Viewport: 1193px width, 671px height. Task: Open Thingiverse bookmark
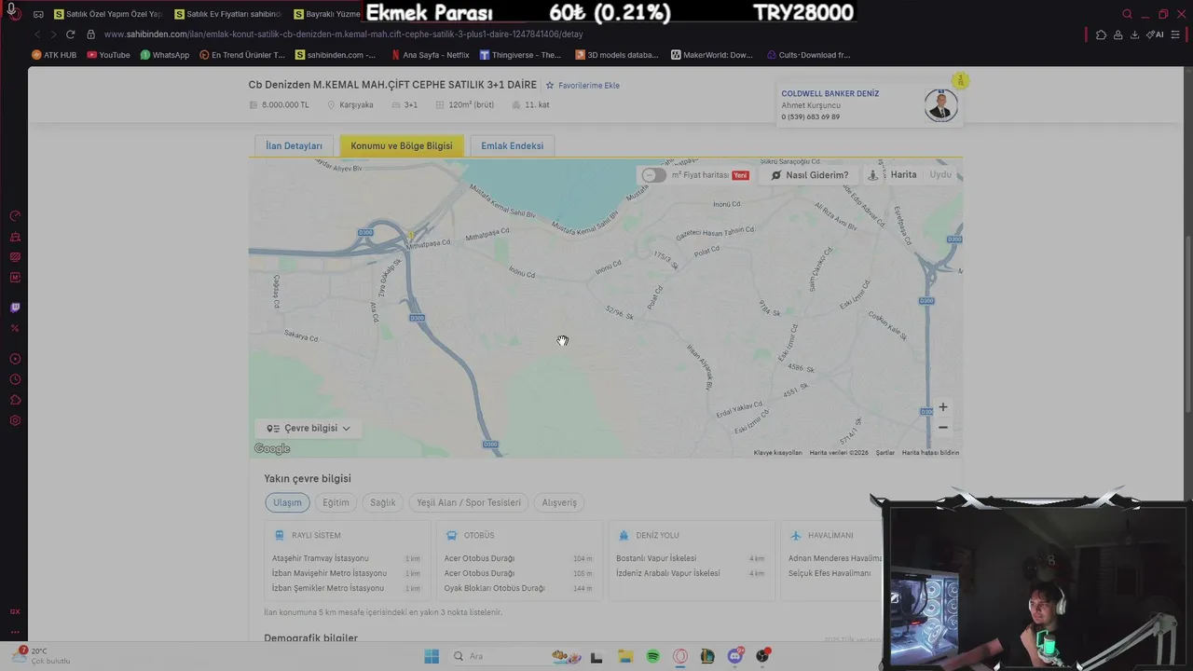pyautogui.click(x=520, y=55)
